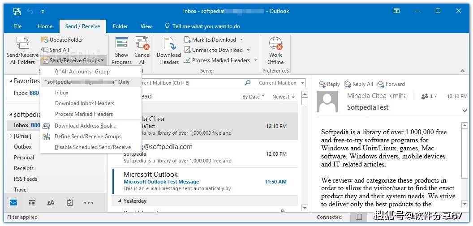Click Tell me what you want to do
The width and height of the screenshot is (473, 226).
(x=202, y=26)
